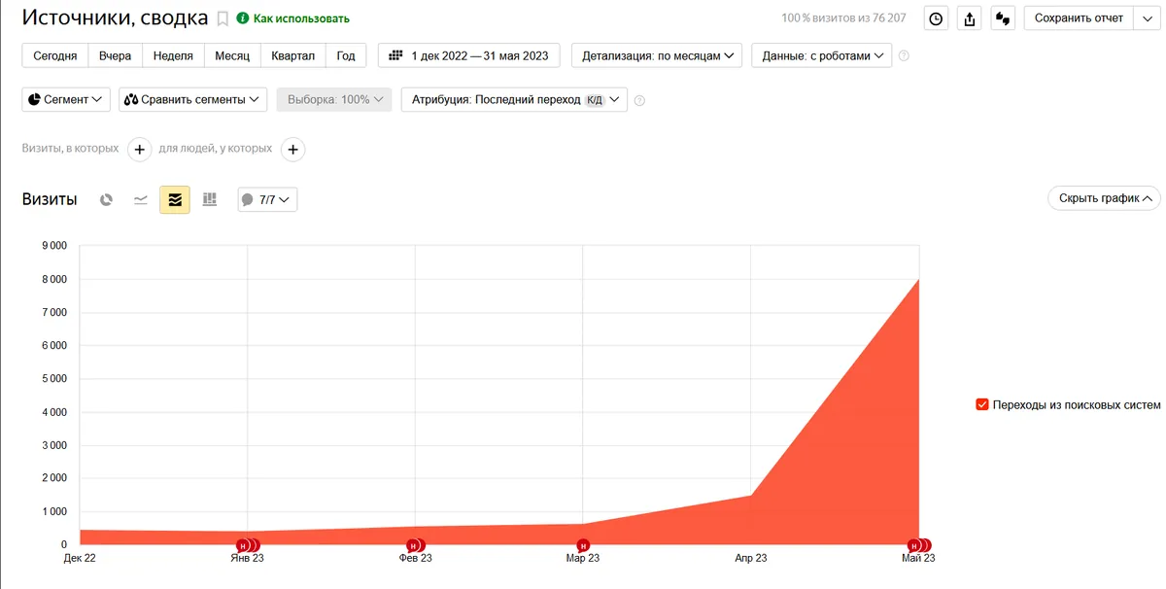Screen dimensions: 1166x589
Task: Click 'Сохранить отчет' button
Action: [1079, 18]
